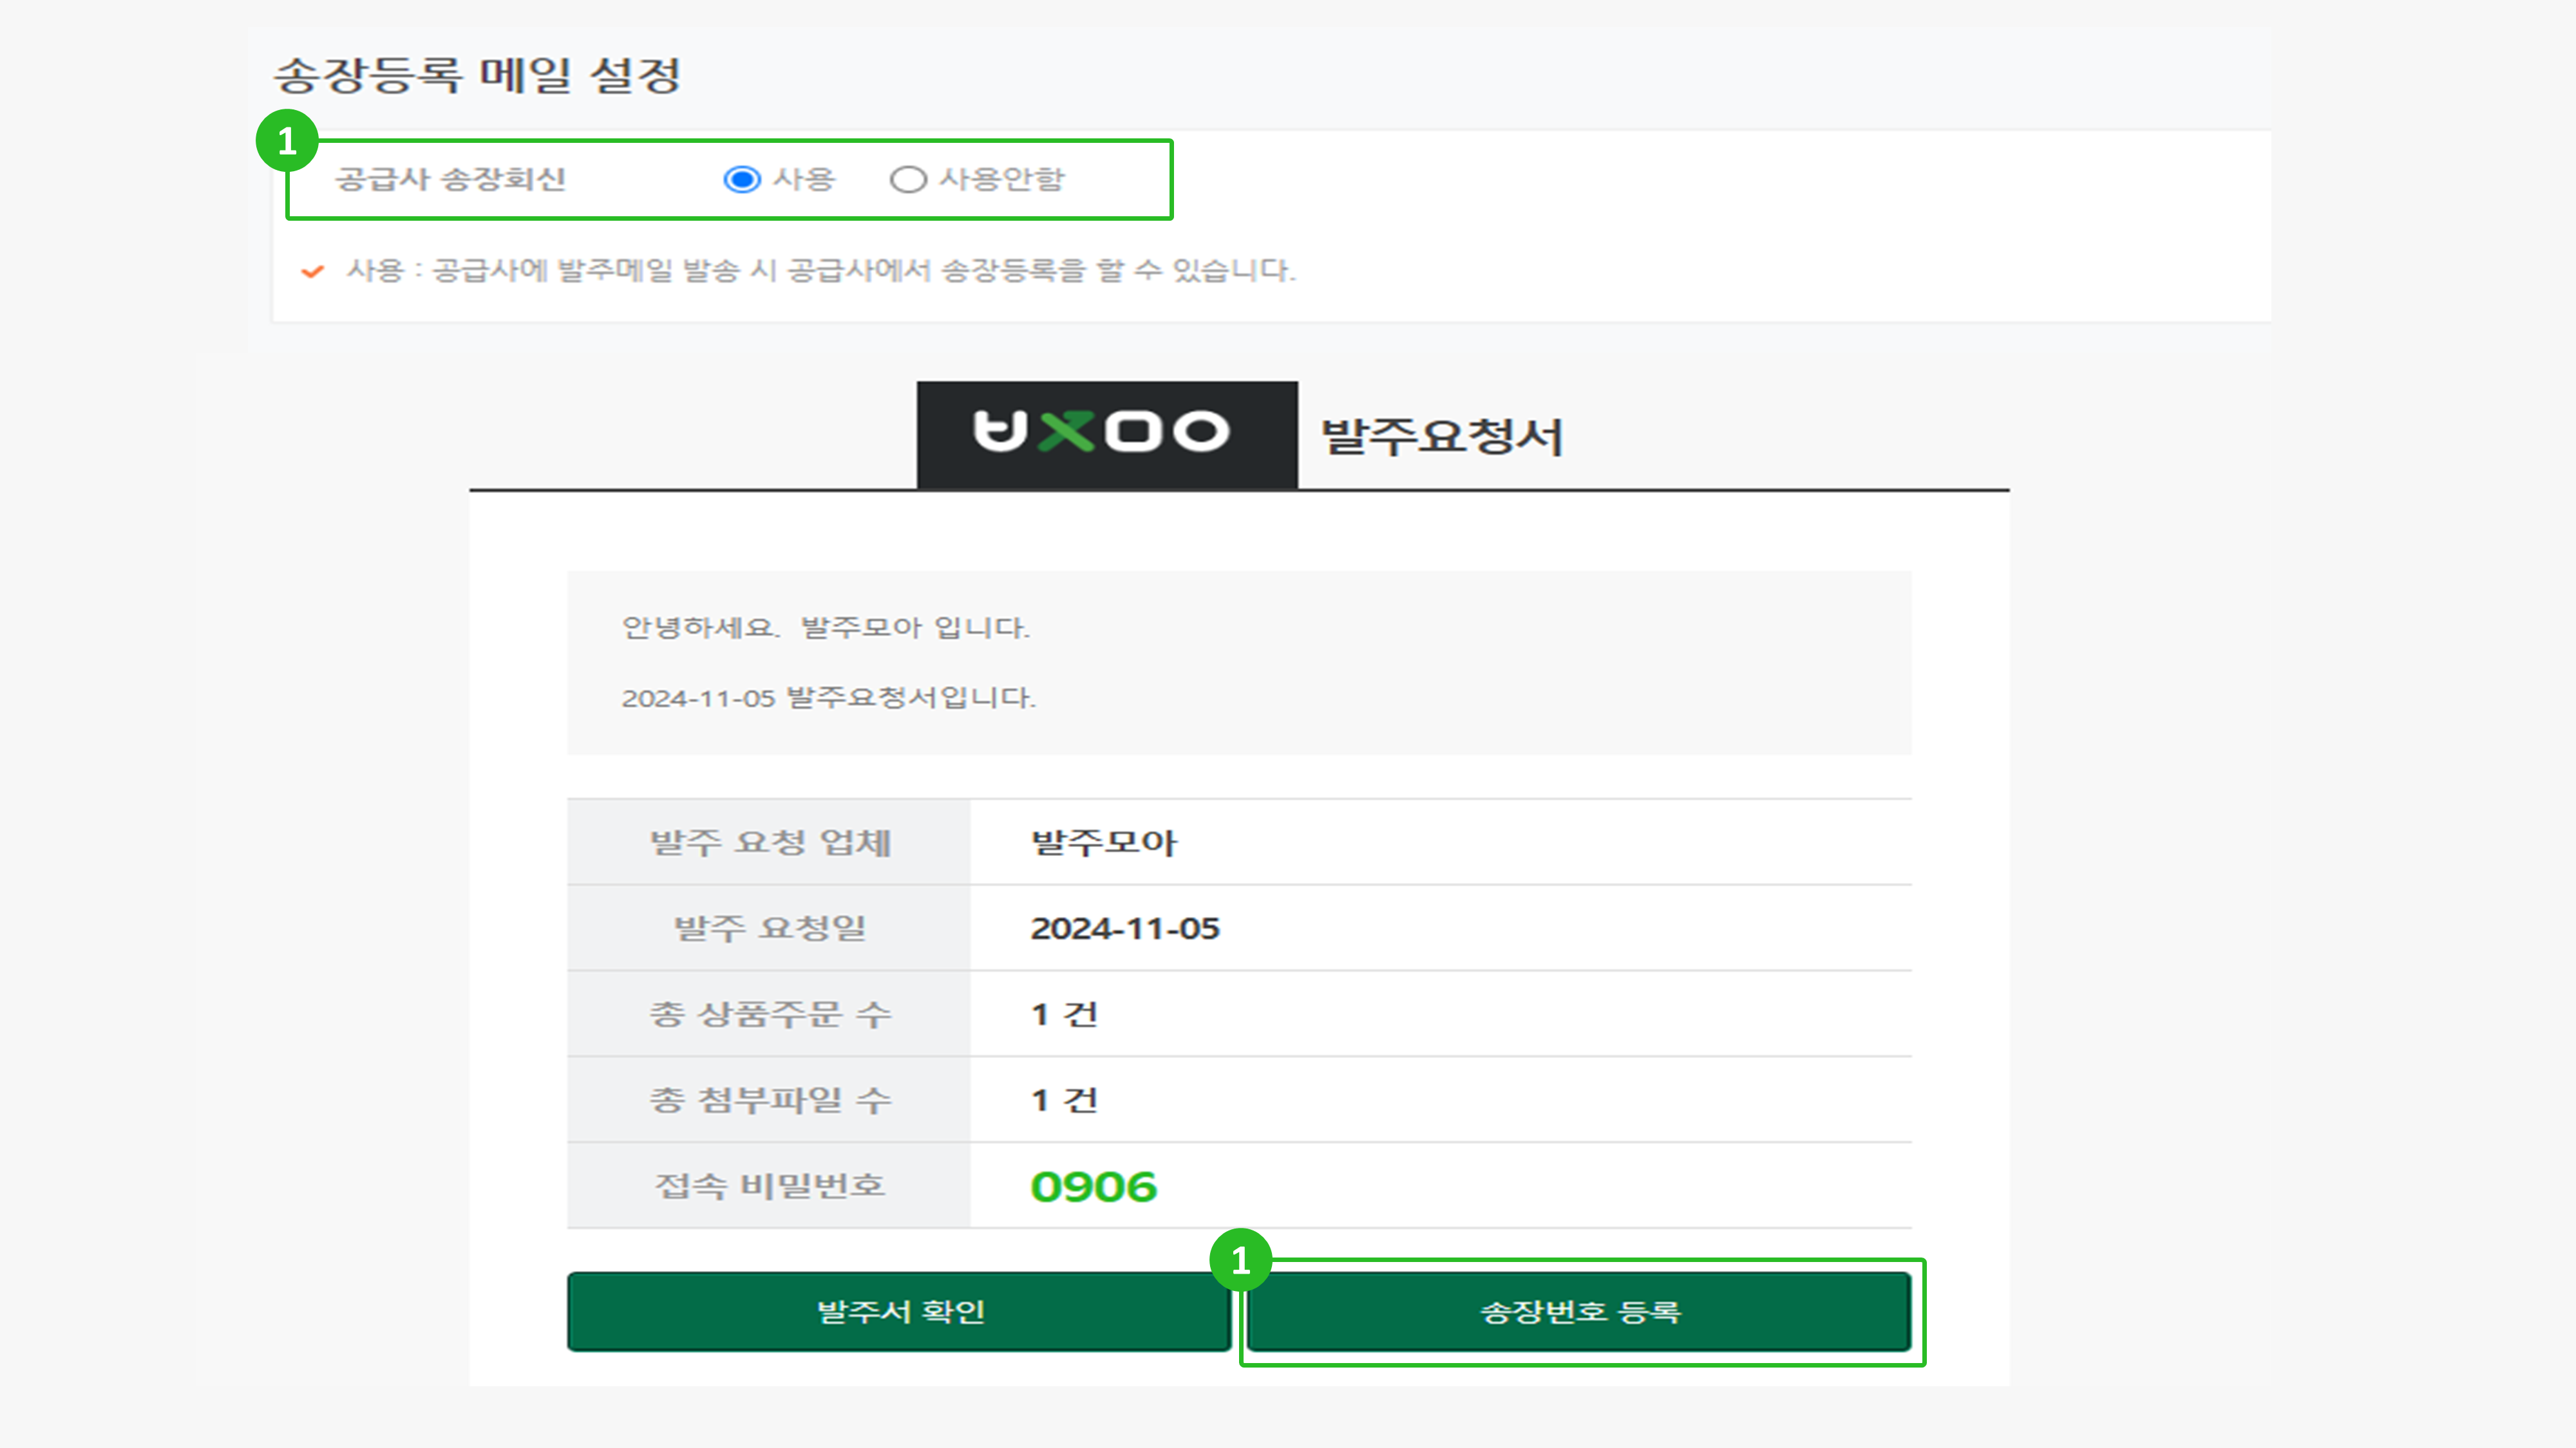Image resolution: width=2576 pixels, height=1448 pixels.
Task: Click the green badge beside 송장번호 등록
Action: (1240, 1260)
